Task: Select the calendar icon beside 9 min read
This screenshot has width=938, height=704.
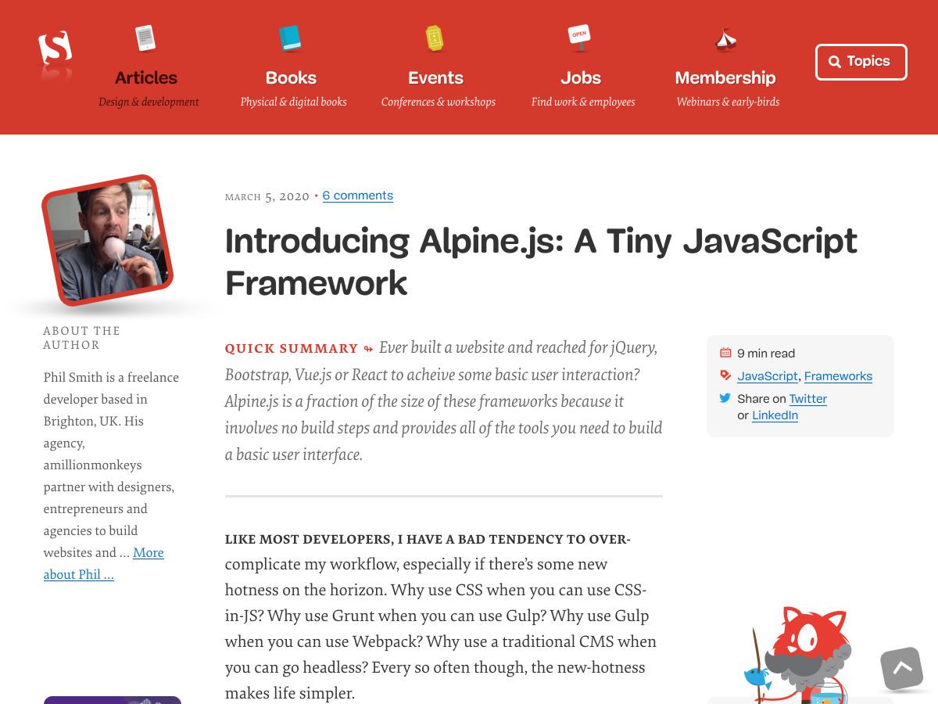Action: coord(725,353)
